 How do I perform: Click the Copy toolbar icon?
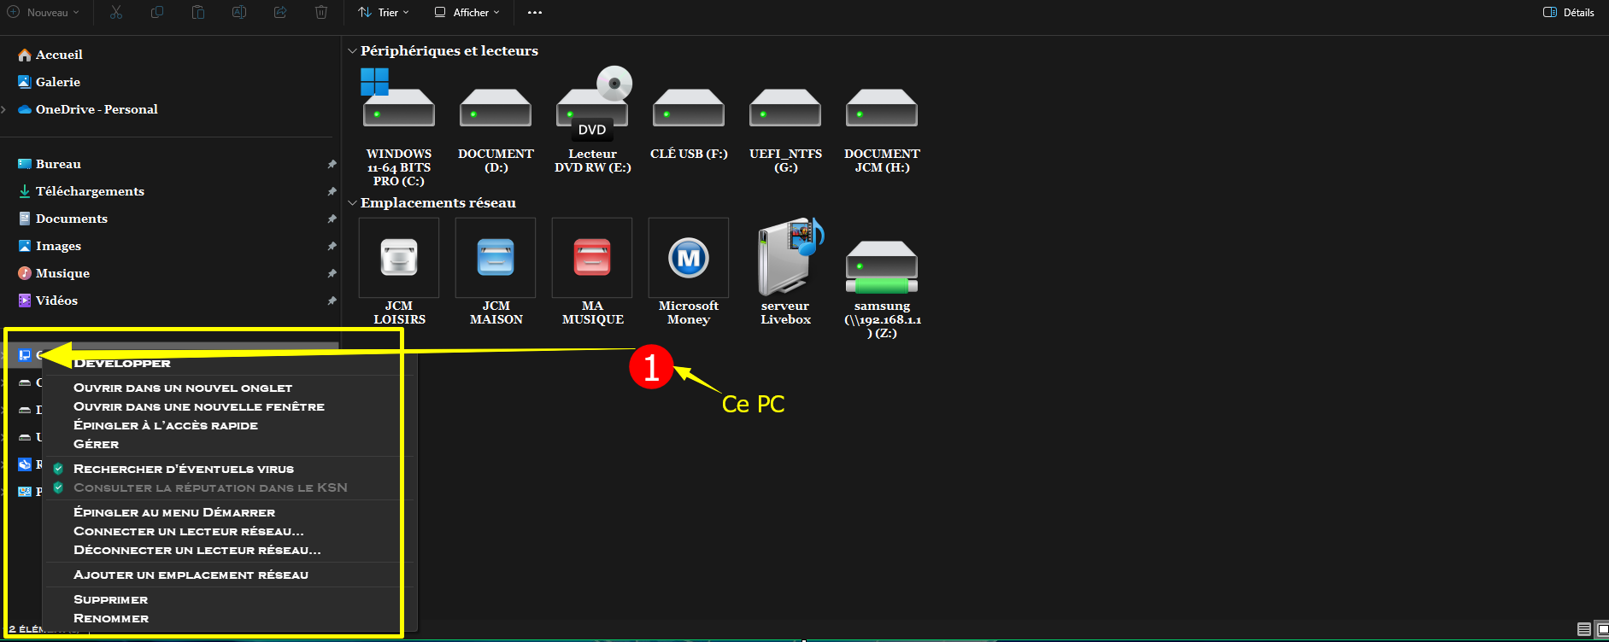(157, 12)
